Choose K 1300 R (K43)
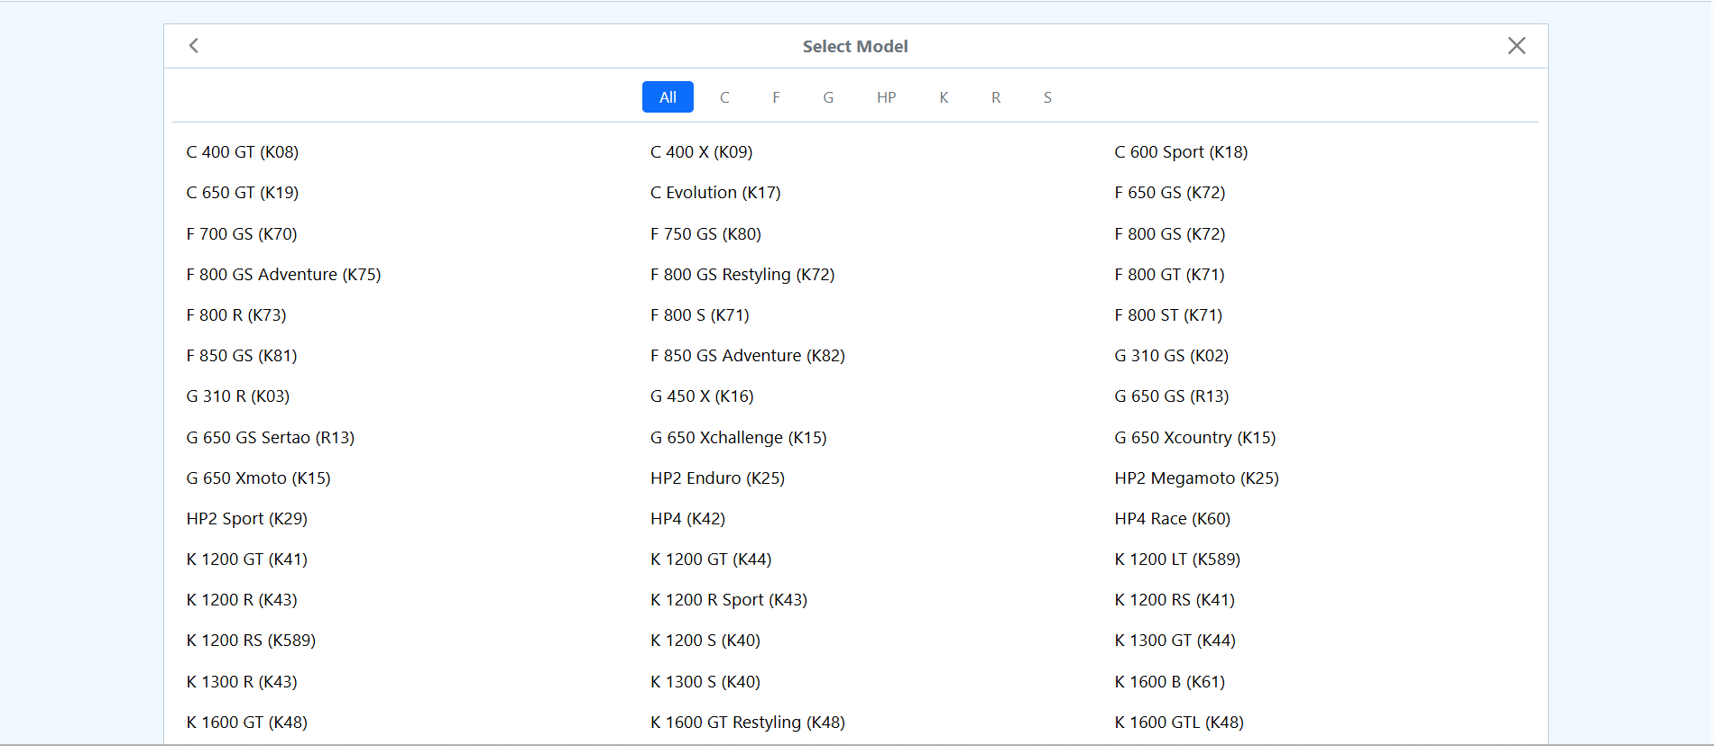1714x746 pixels. 242,682
